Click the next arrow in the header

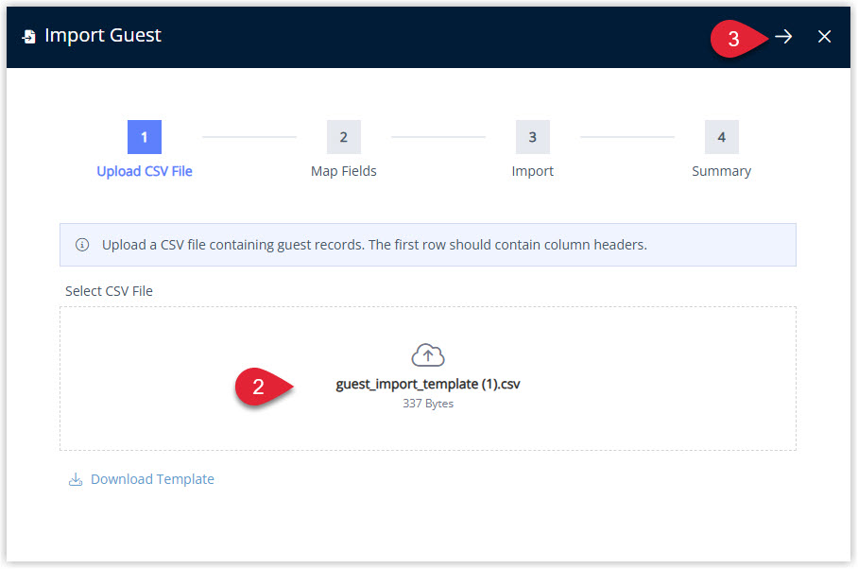[x=783, y=37]
